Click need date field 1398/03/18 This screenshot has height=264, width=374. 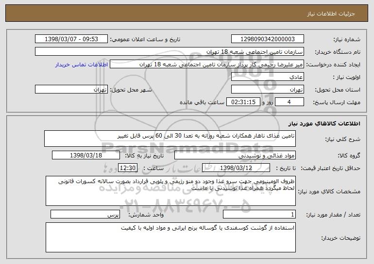click(x=86, y=155)
